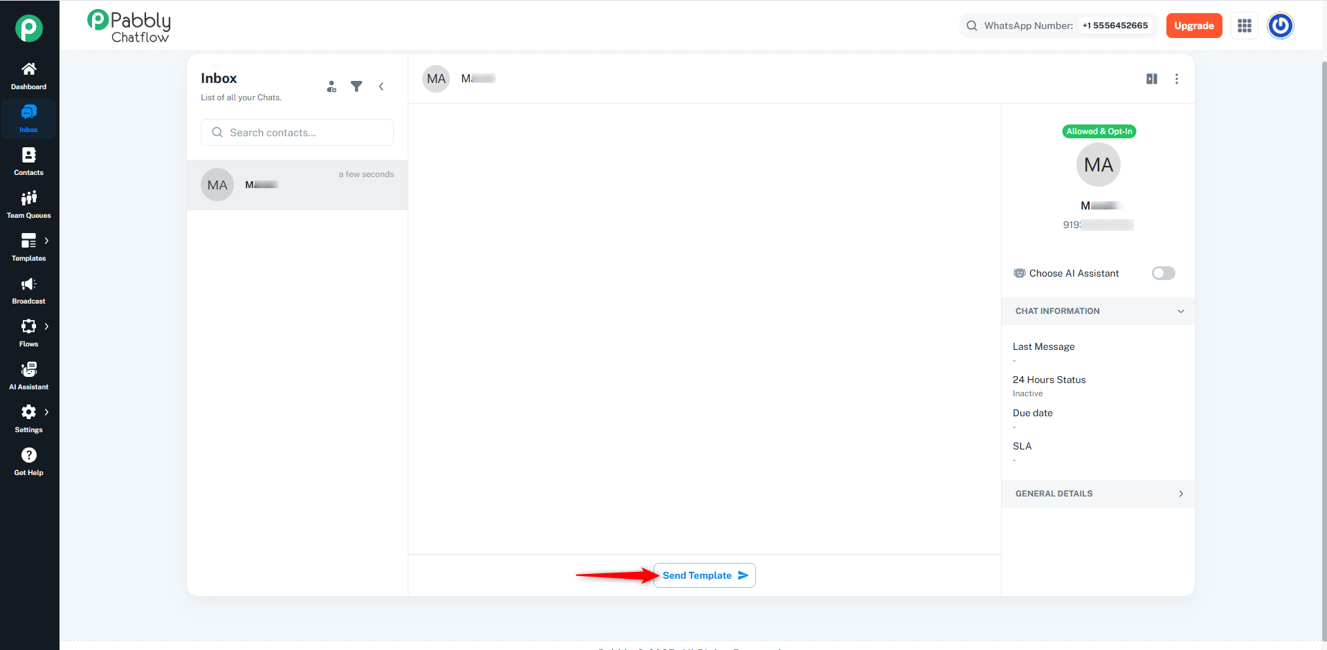
Task: Click the Get Help icon
Action: (x=28, y=455)
